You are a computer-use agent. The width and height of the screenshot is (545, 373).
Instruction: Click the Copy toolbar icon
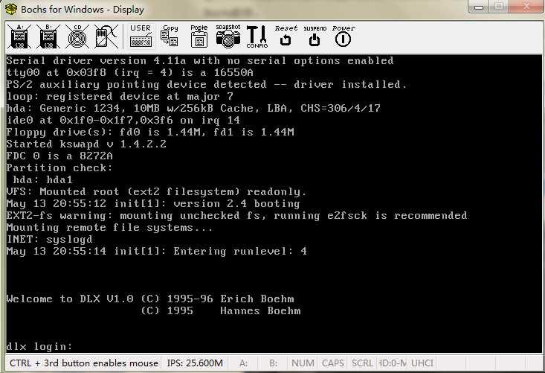click(x=170, y=36)
